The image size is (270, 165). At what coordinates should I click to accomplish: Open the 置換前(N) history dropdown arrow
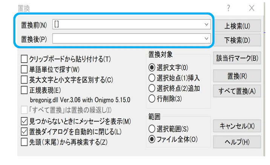[x=206, y=24]
